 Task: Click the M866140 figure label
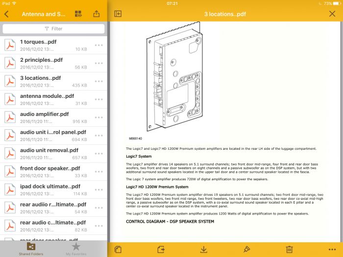pyautogui.click(x=135, y=139)
